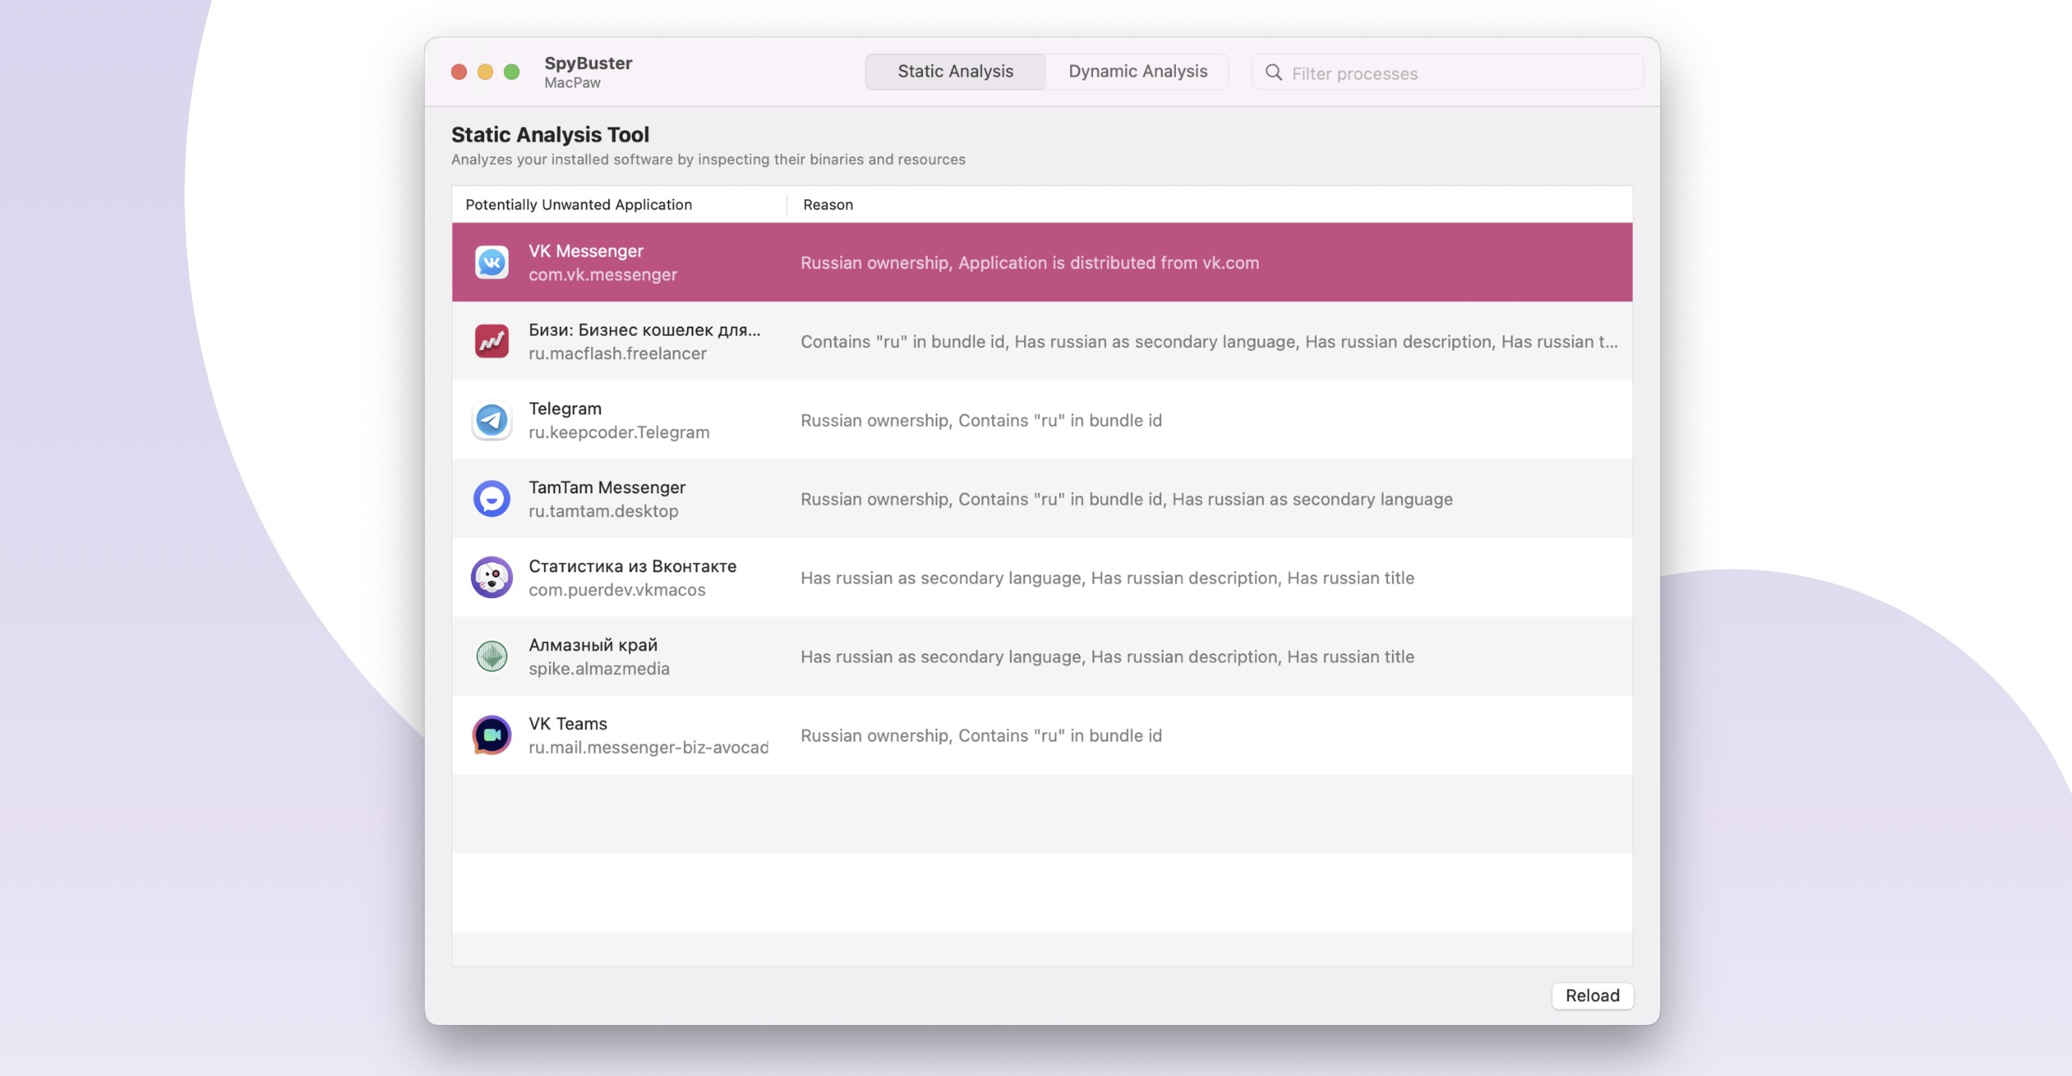The height and width of the screenshot is (1076, 2072).
Task: Click the magnifying glass search icon
Action: click(x=1273, y=73)
